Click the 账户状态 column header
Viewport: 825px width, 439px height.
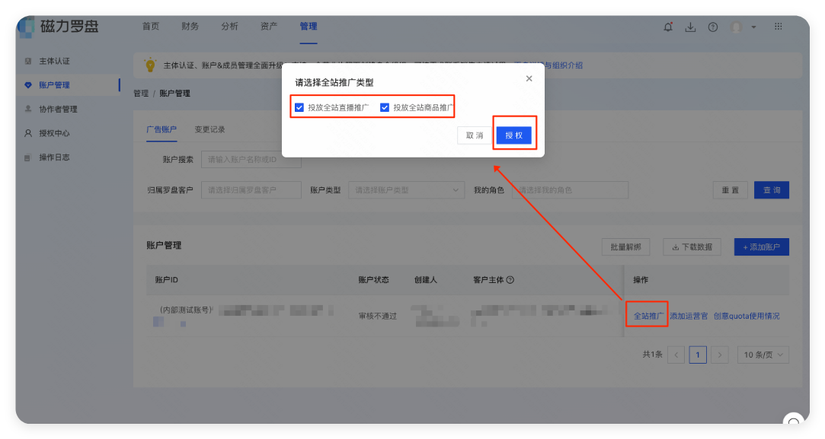tap(373, 280)
